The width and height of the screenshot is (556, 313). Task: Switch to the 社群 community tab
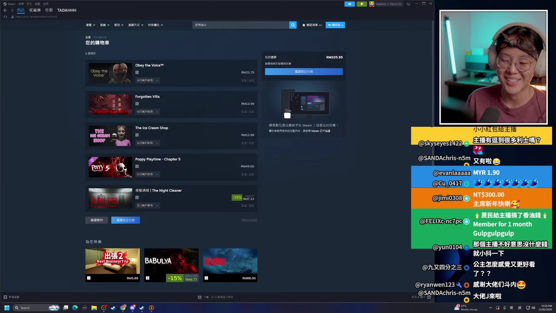pyautogui.click(x=49, y=10)
